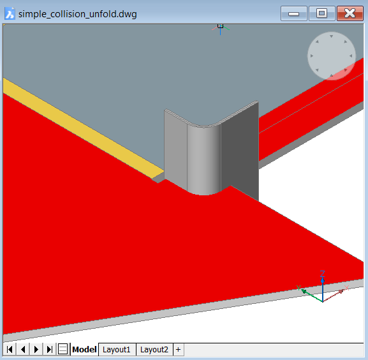The height and width of the screenshot is (360, 368).
Task: Go to the previous layout tab
Action: tap(23, 349)
